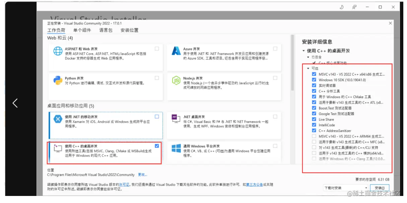Check the 通用 Windows 平台开发 workload checkbox
Screen dimensions: 407x203
[275, 146]
